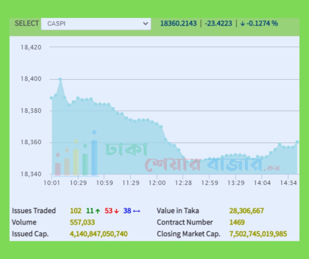
Task: Click the 10:01 time axis label
Action: pos(52,183)
